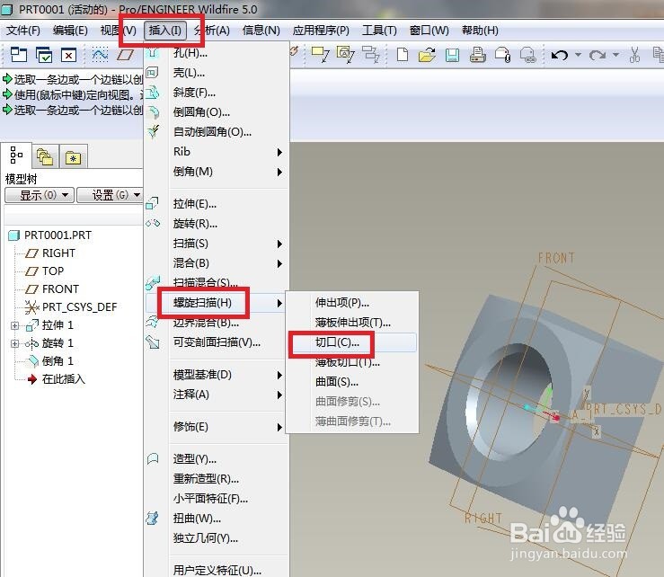
Task: Choose 薄板伸出项(T)... in submenu
Action: click(352, 323)
